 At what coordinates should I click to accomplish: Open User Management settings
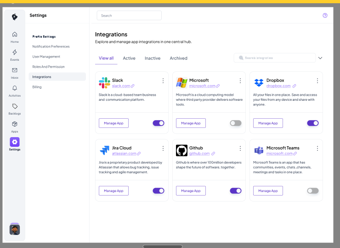point(46,57)
